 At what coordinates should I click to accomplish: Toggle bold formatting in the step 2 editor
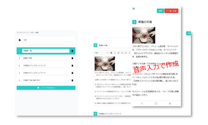coord(111,53)
